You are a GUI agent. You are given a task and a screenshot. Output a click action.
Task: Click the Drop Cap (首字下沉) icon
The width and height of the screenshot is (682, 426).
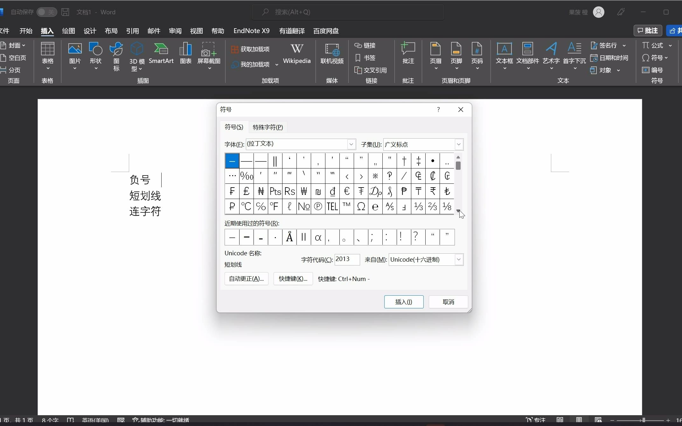coord(574,56)
